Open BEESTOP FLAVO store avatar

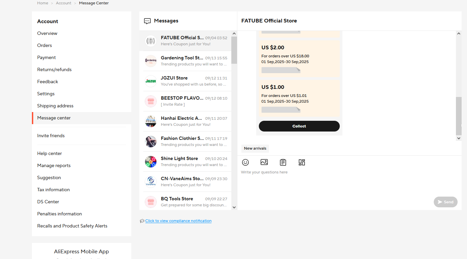[x=151, y=101]
